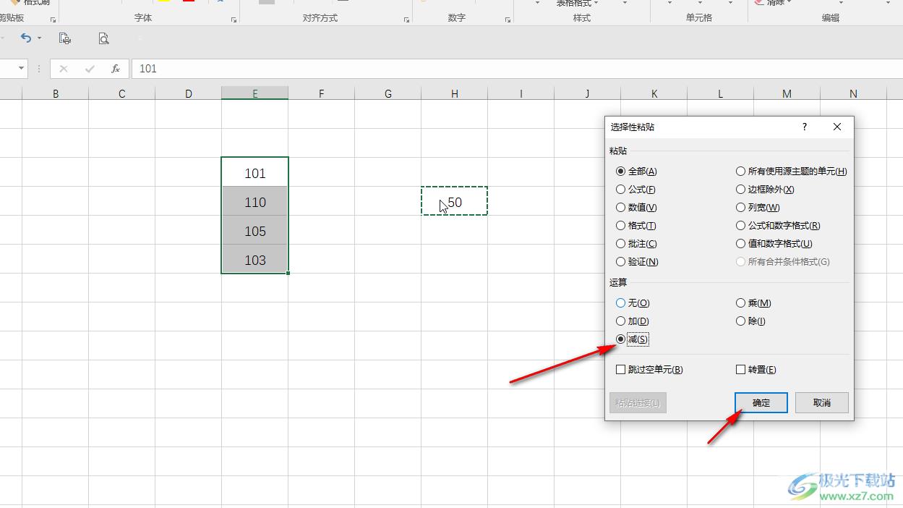Select the 全部(A) paste option
Viewport: 903px width, 508px height.
[x=636, y=172]
